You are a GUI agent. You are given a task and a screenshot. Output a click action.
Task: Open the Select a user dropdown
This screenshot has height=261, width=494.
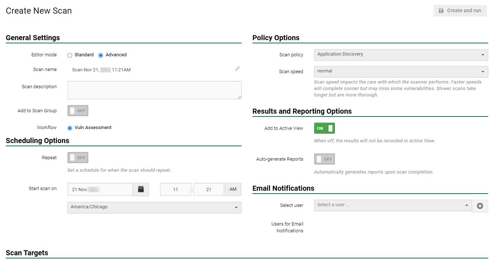coord(393,206)
